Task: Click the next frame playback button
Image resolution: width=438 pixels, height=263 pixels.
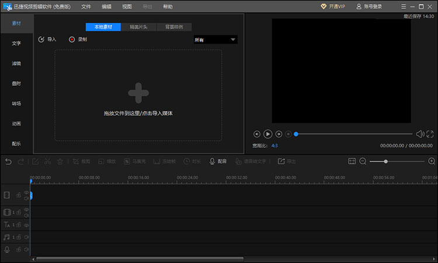Action: (279, 134)
